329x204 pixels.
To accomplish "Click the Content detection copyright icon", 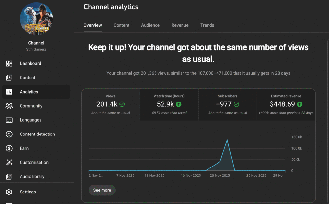I will coord(9,134).
